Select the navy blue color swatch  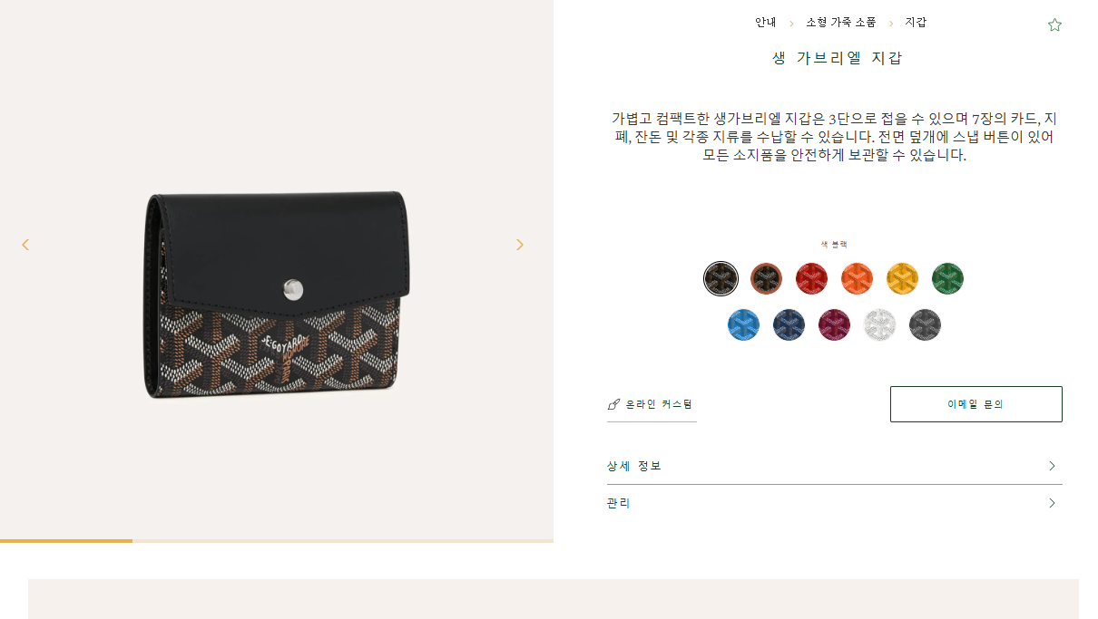tap(789, 324)
